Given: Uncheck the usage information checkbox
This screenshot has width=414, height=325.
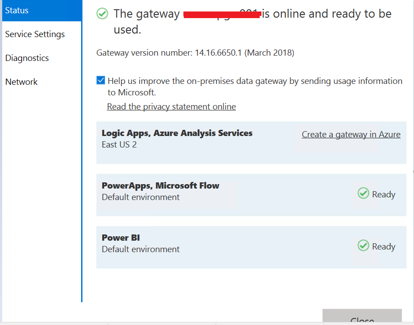Looking at the screenshot, I should (x=101, y=80).
